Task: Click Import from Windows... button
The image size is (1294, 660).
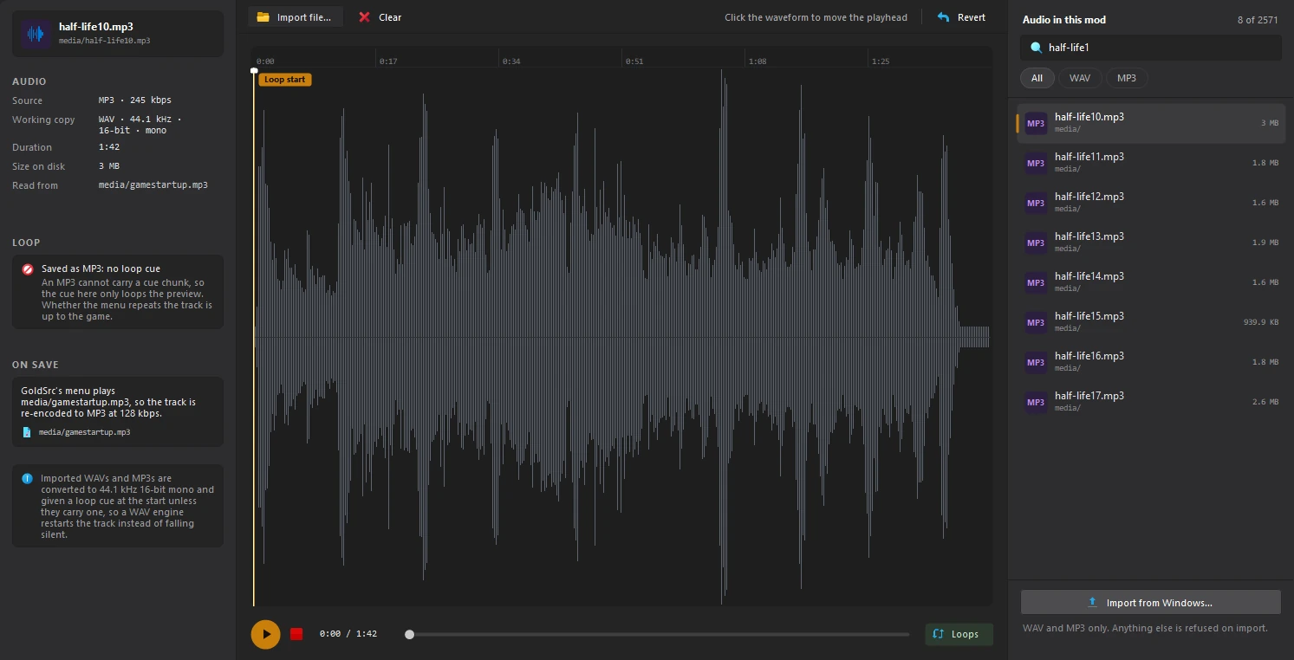Action: click(1150, 603)
